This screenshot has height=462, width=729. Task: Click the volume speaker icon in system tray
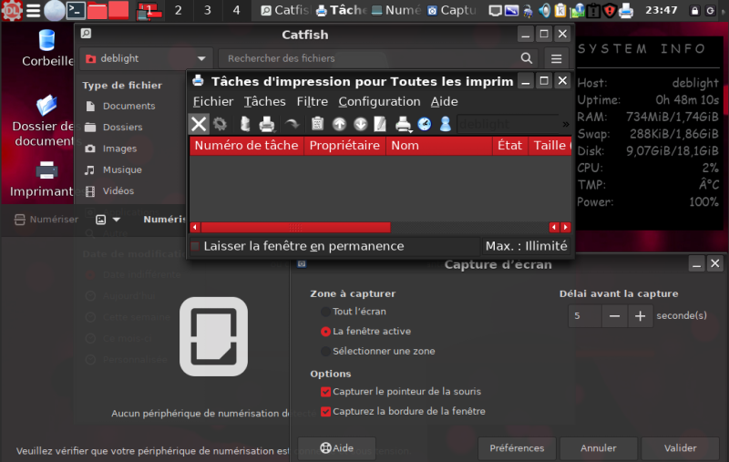click(x=544, y=10)
